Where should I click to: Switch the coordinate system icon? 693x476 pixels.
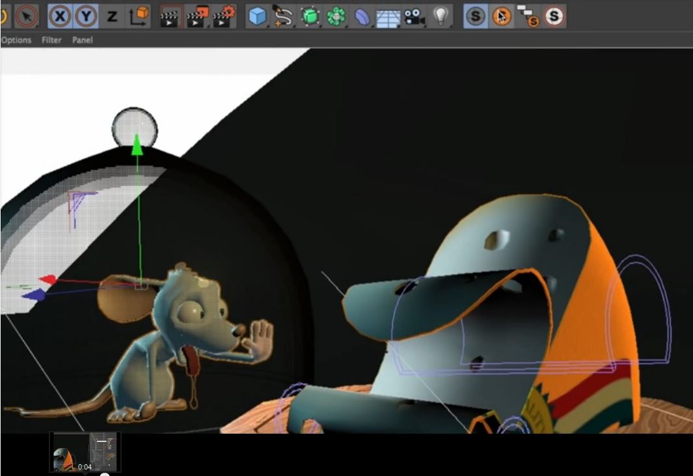(139, 17)
